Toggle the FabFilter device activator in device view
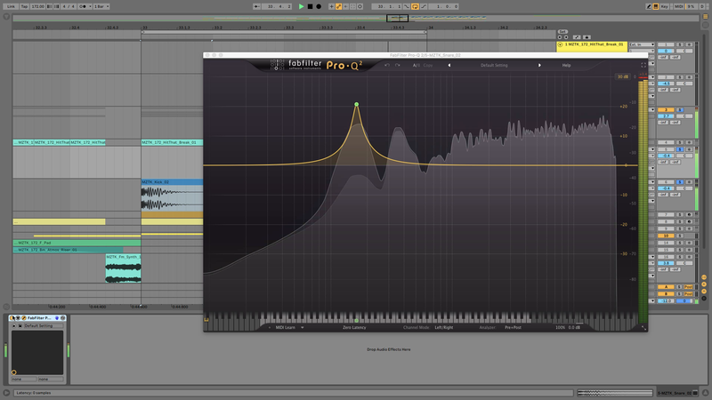The image size is (712, 400). [12, 318]
